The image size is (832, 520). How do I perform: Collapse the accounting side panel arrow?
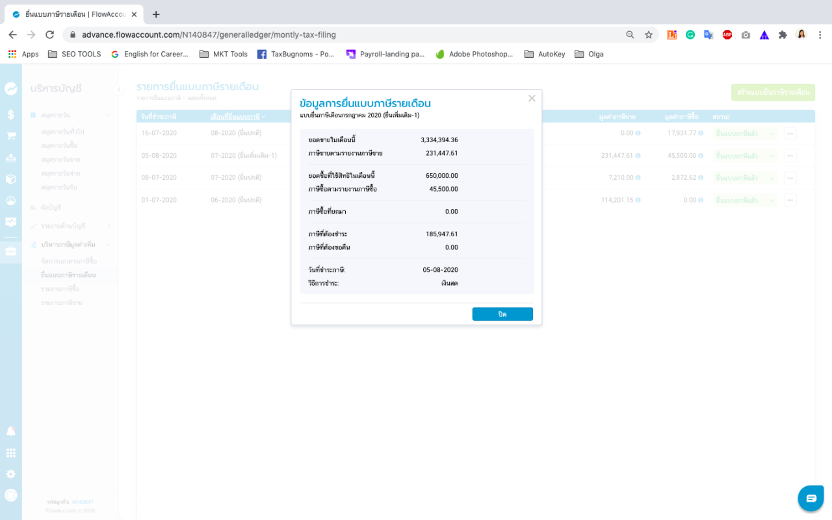(x=119, y=90)
